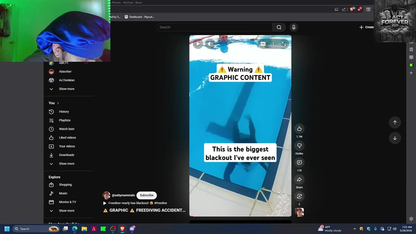Open the Bookmarks panel in Brave sidebar

[411, 49]
